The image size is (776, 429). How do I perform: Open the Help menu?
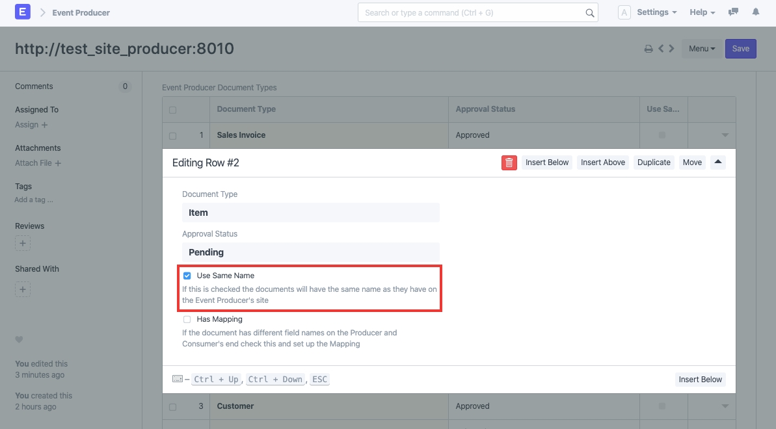[702, 12]
